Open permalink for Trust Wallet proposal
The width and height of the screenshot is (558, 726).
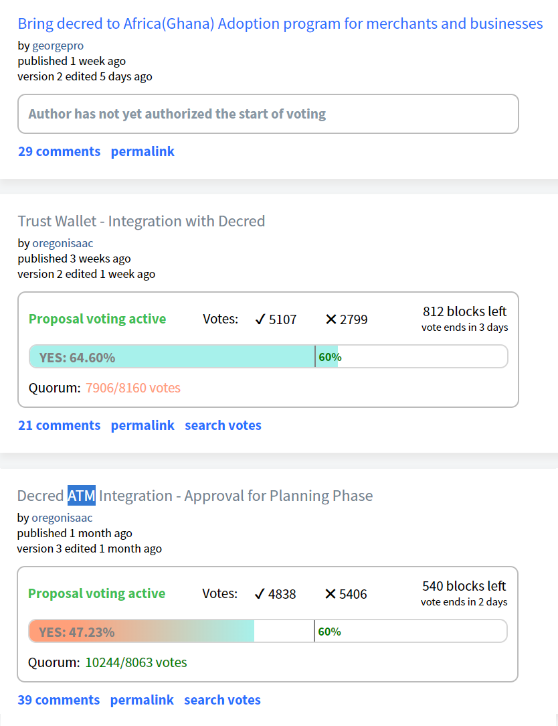pos(143,425)
